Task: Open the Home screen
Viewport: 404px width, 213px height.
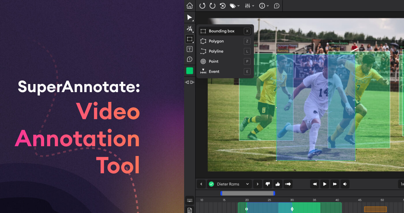Action: (190, 5)
